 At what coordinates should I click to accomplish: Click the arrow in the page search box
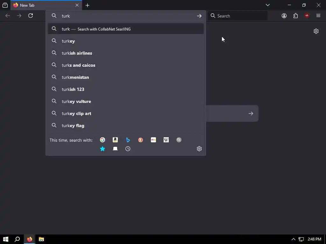point(251,113)
